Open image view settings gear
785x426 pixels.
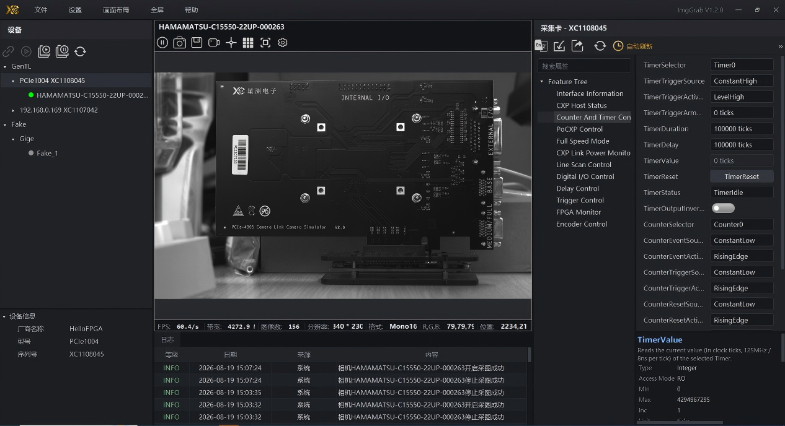(x=283, y=42)
